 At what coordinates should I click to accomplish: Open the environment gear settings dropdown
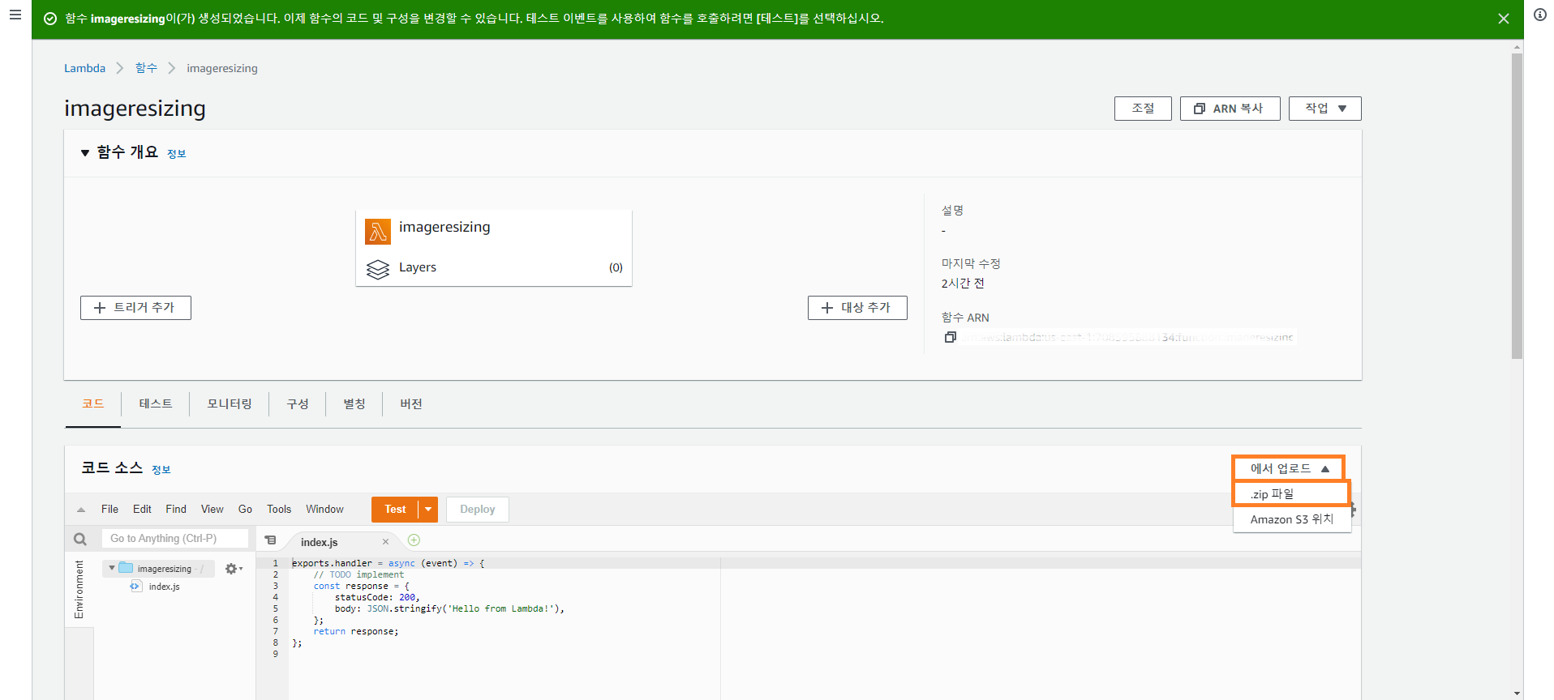click(x=234, y=569)
